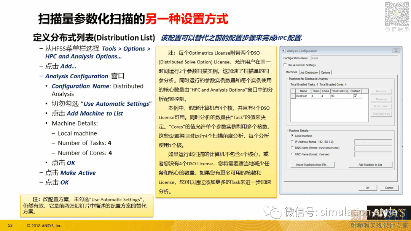Click the Cores column header

[x=325, y=91]
